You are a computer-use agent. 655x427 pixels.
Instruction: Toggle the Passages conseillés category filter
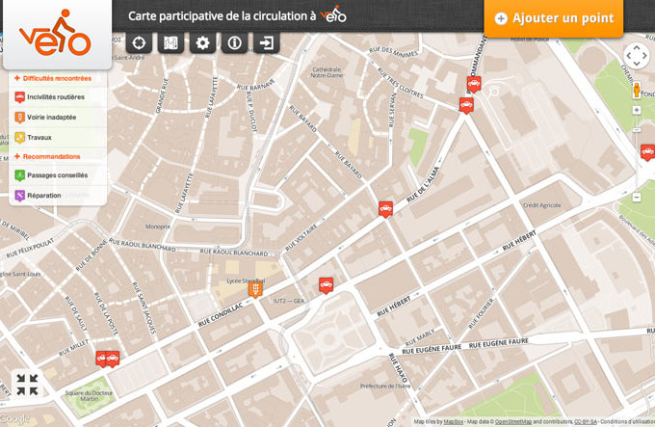point(57,175)
